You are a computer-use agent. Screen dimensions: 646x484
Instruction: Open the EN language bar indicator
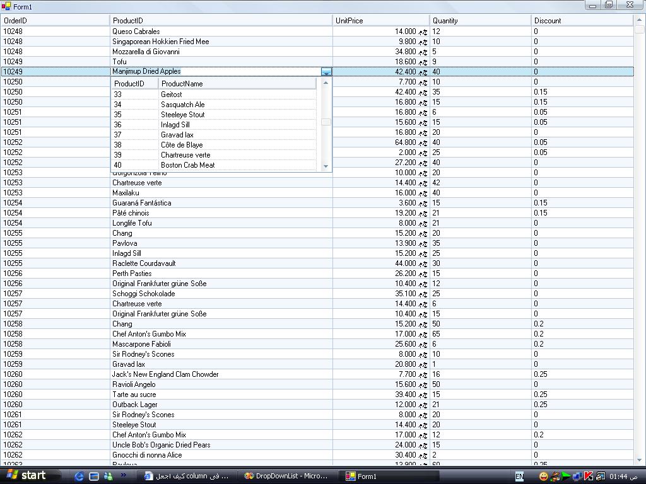[520, 476]
